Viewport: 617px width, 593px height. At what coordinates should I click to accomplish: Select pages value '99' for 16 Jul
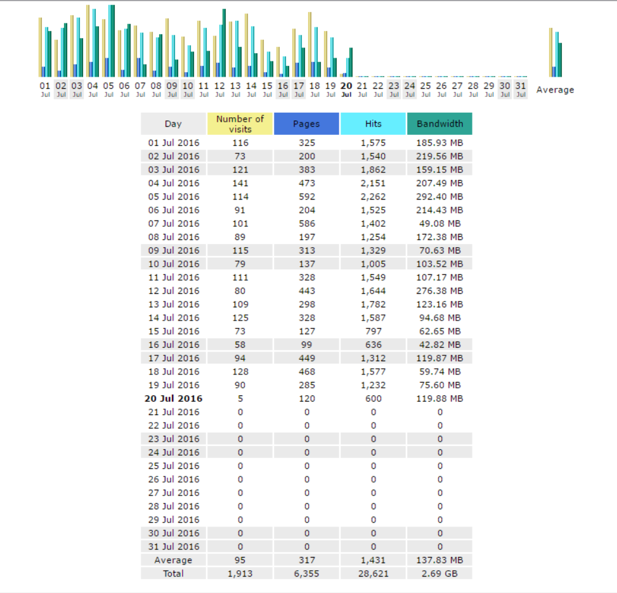(x=306, y=345)
